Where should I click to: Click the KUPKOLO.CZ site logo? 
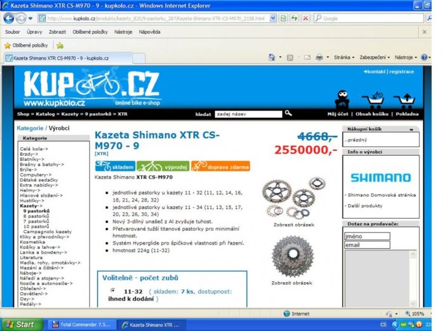pos(91,88)
